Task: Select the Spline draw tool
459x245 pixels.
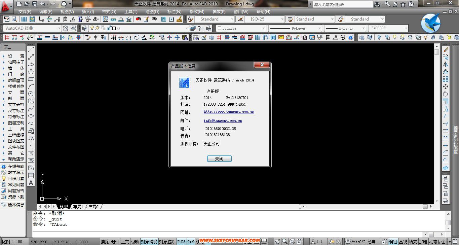Action: 31,109
